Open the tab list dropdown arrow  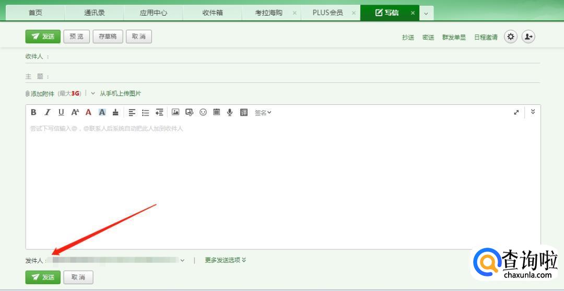point(426,13)
